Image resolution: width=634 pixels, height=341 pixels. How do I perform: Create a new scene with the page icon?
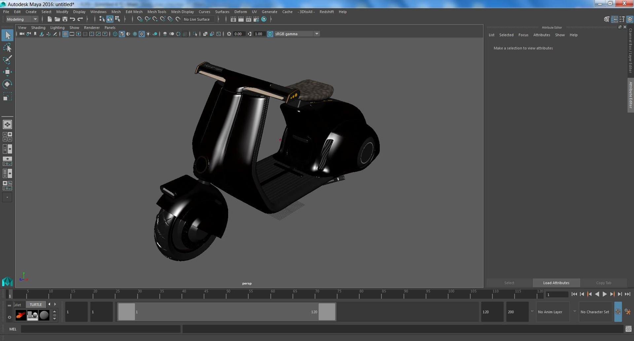pos(50,19)
